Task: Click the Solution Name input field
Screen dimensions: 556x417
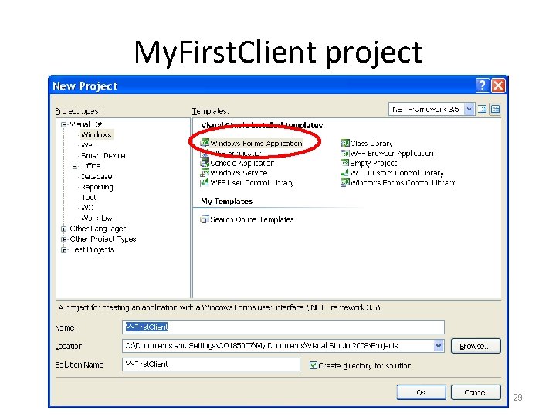Action: (x=211, y=364)
